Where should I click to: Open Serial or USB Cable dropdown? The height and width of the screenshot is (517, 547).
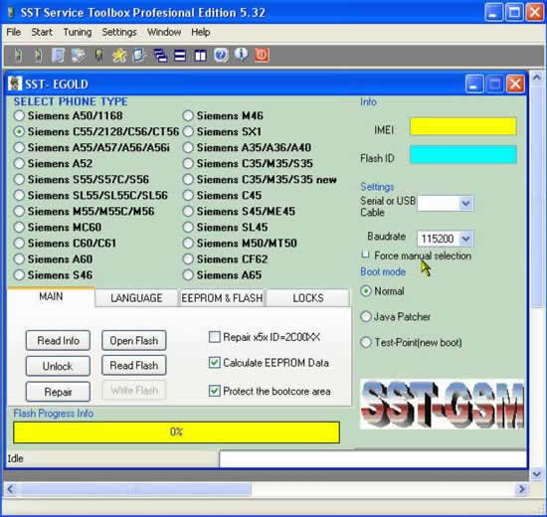point(466,203)
